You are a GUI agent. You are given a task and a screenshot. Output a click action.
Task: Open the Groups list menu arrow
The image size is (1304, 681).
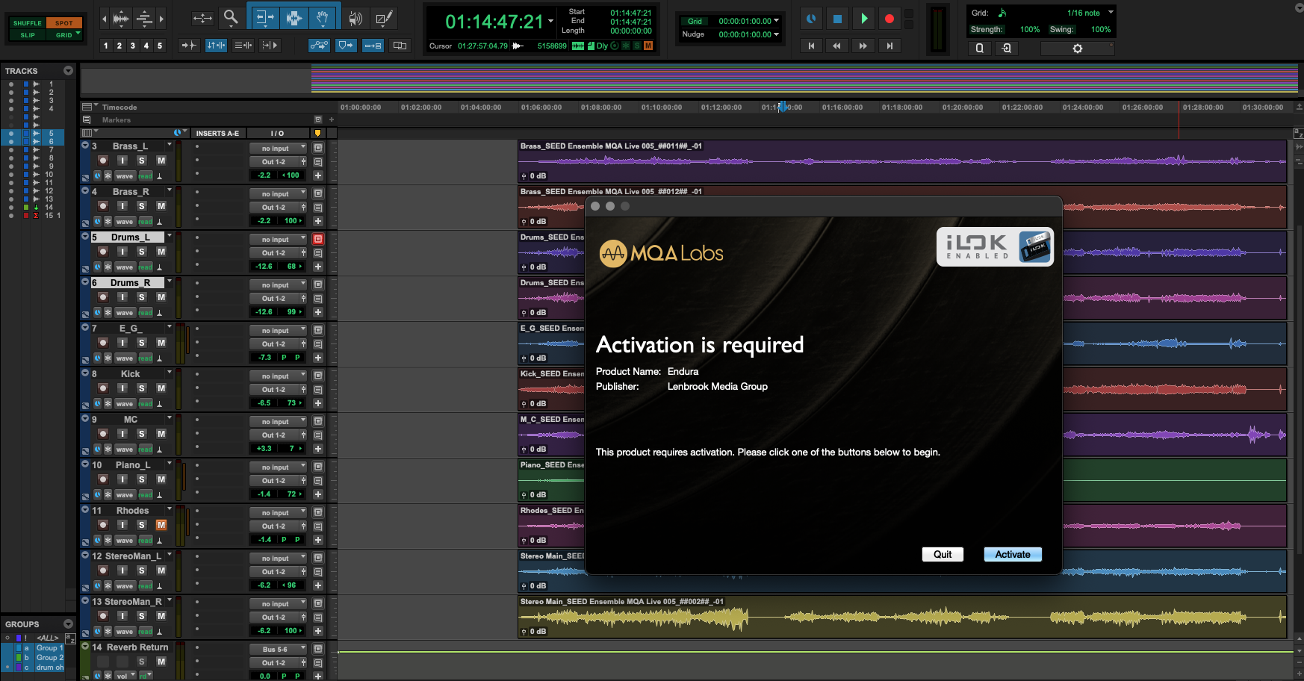click(69, 624)
